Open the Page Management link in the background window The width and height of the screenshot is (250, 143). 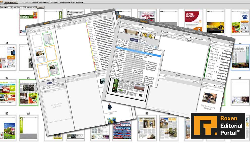65,2
